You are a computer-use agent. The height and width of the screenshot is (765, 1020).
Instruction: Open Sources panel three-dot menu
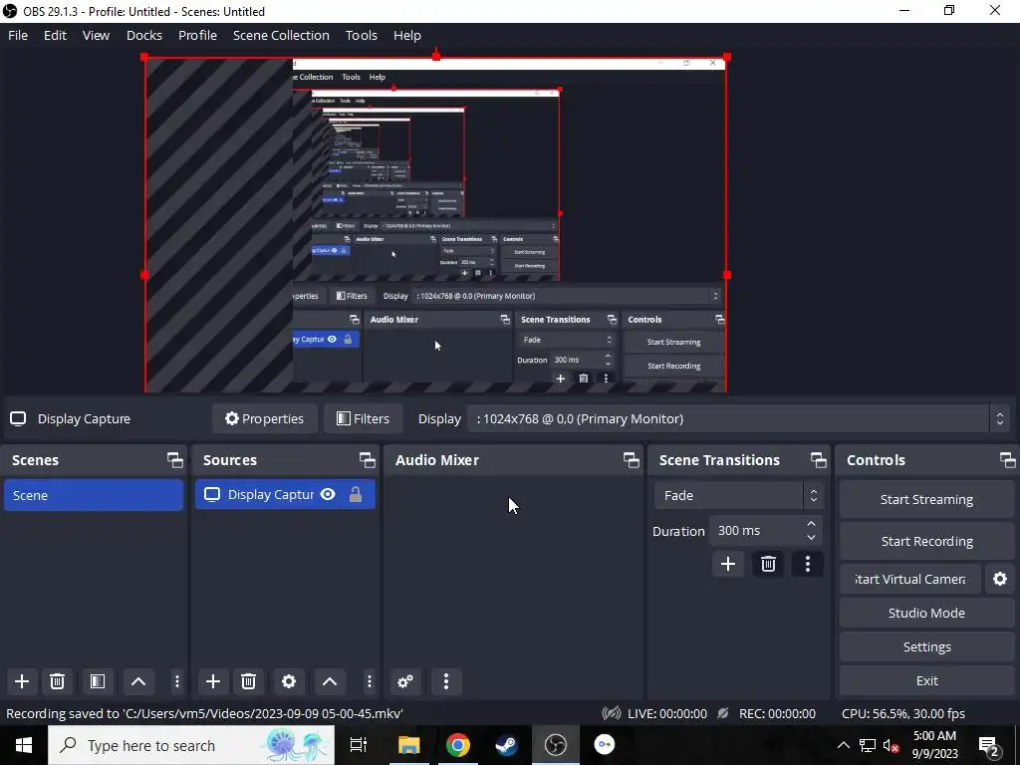369,681
